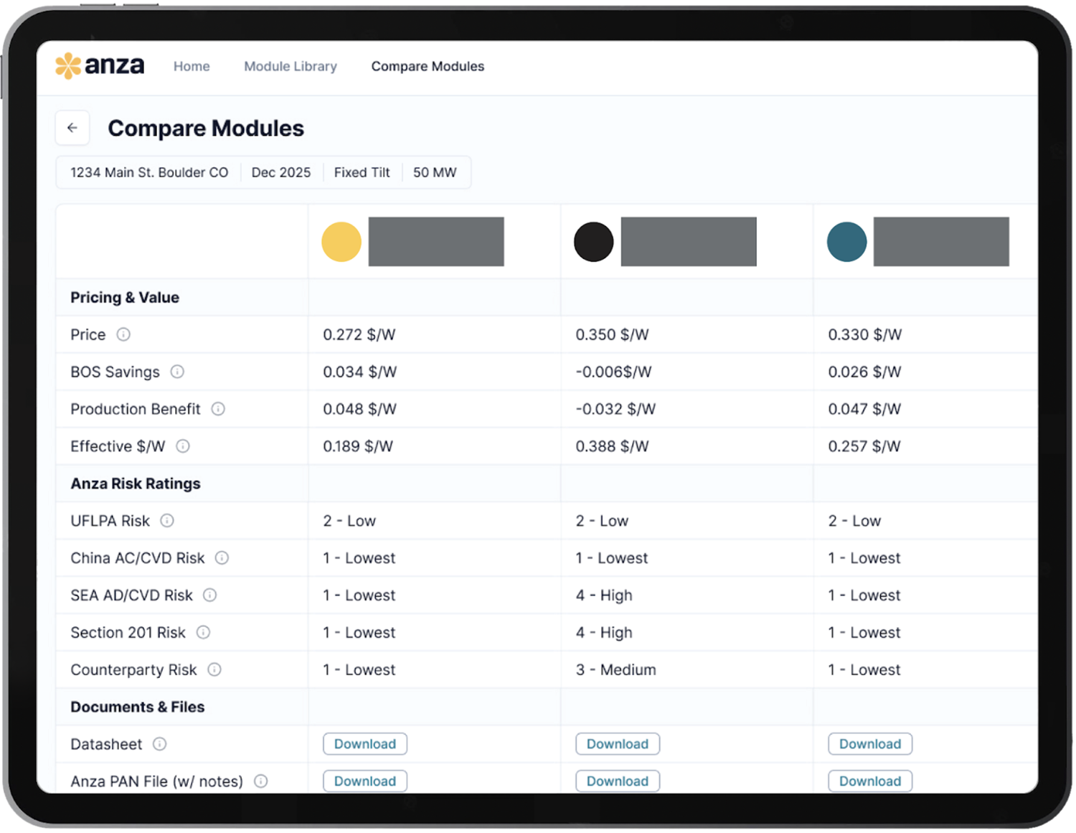1076x833 pixels.
Task: Click China AC/CVD Risk info icon
Action: click(x=222, y=558)
